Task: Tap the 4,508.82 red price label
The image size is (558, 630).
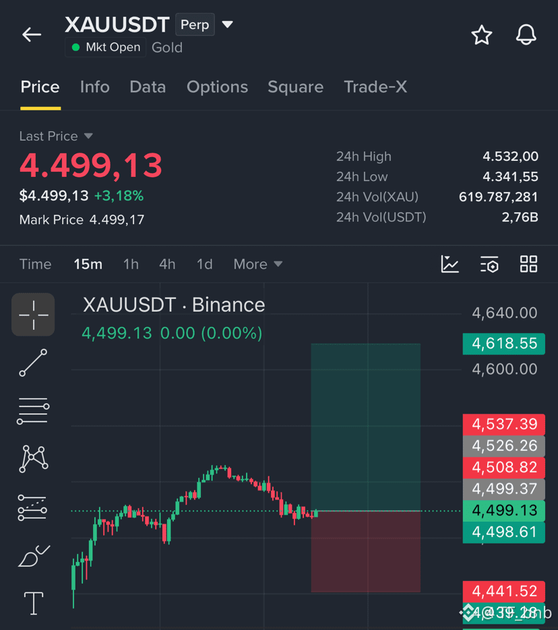Action: (503, 467)
